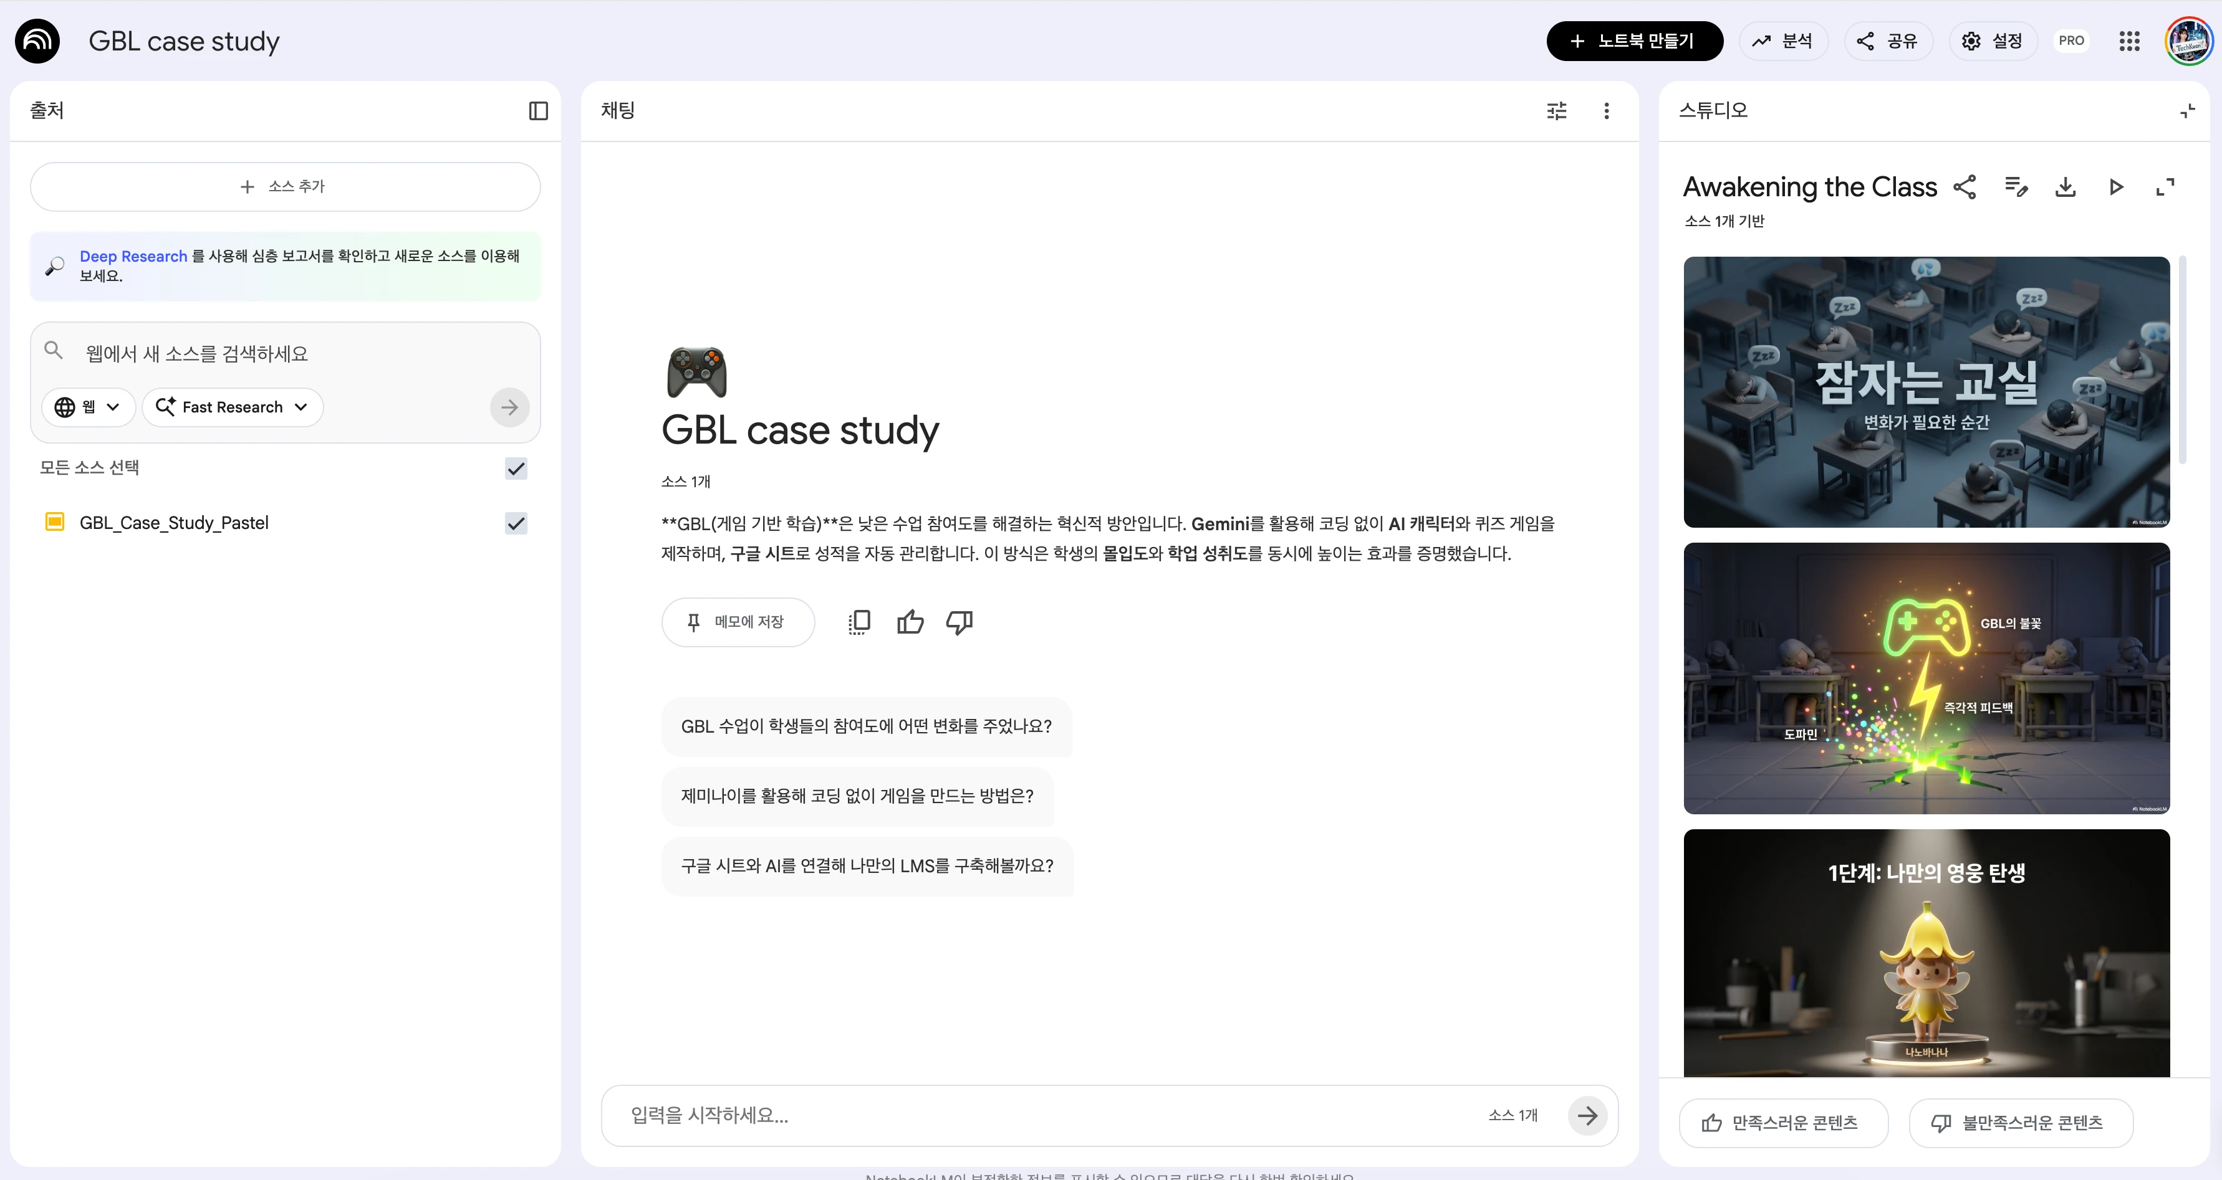Download the Awakening the Class slides

tap(2065, 187)
